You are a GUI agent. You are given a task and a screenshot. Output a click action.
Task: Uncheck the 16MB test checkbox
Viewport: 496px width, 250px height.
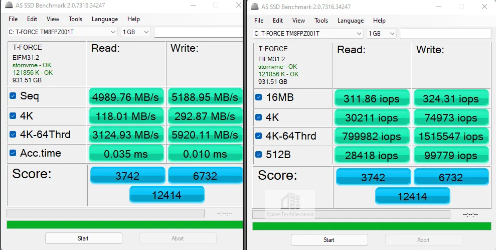[x=258, y=97]
